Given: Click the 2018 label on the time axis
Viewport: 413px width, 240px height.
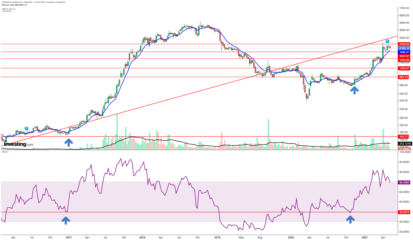Looking at the screenshot, I should coord(142,237).
